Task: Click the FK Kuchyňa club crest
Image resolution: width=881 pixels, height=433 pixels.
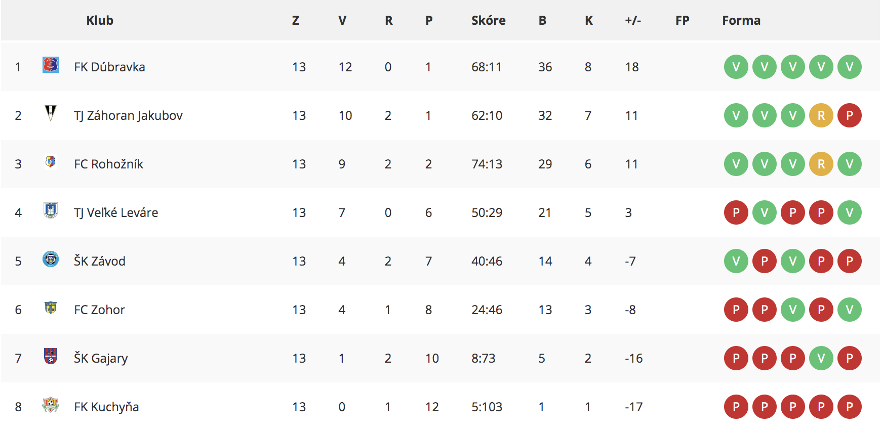Action: (x=51, y=405)
